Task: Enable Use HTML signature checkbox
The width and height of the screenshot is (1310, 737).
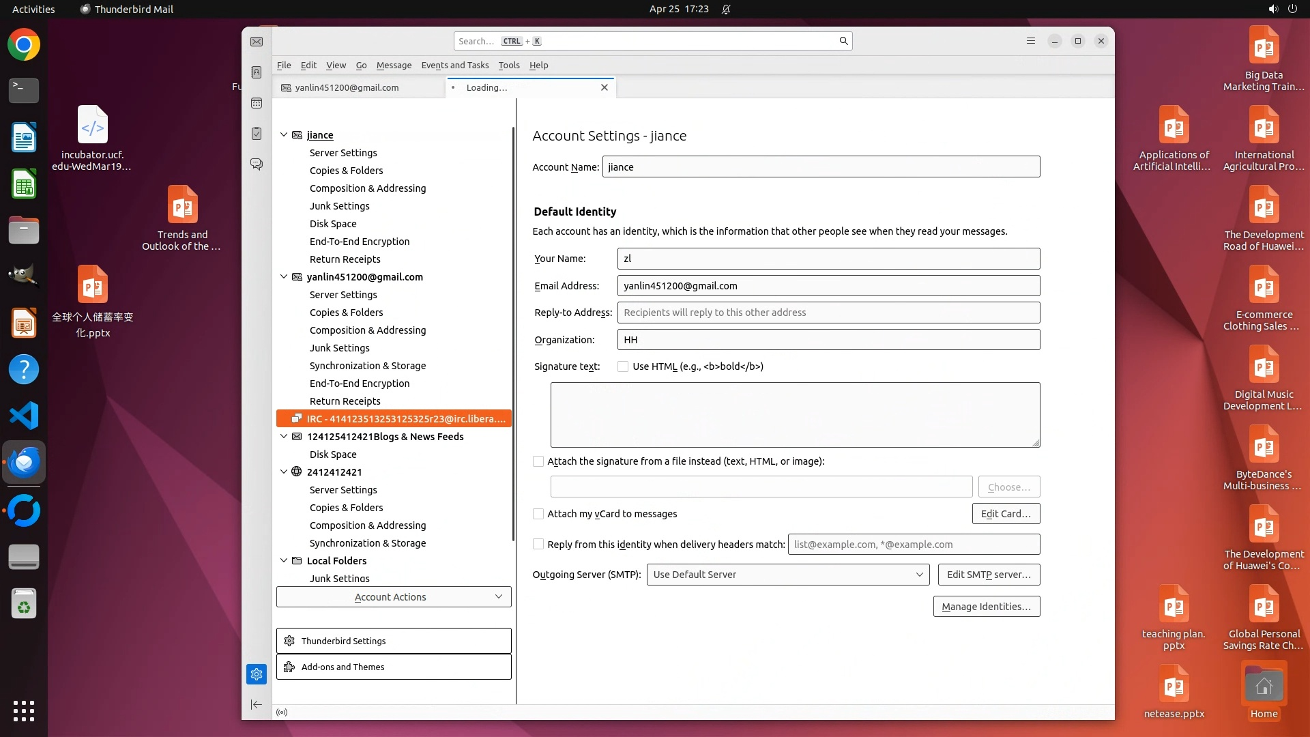Action: click(623, 366)
